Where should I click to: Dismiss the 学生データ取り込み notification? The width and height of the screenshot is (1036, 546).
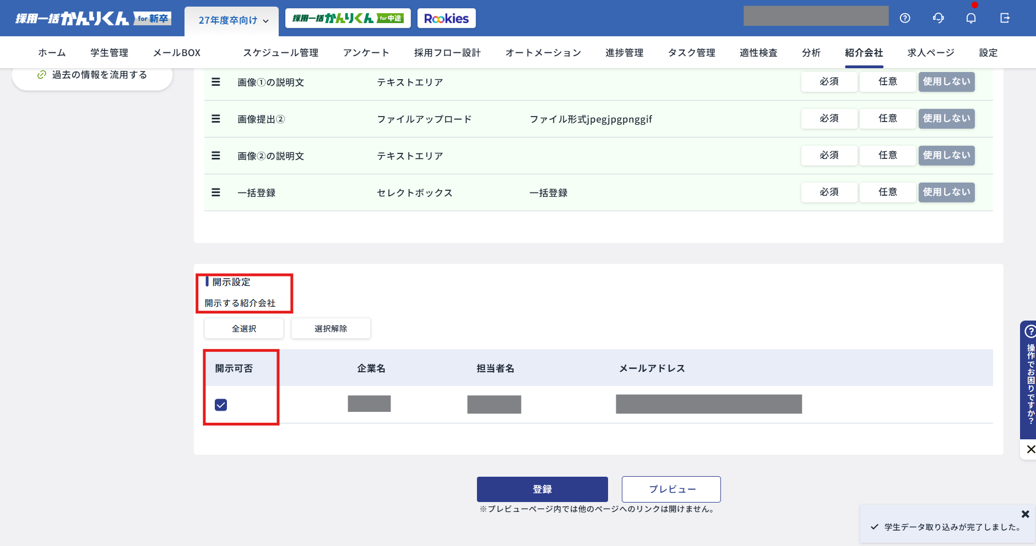[x=1025, y=514]
